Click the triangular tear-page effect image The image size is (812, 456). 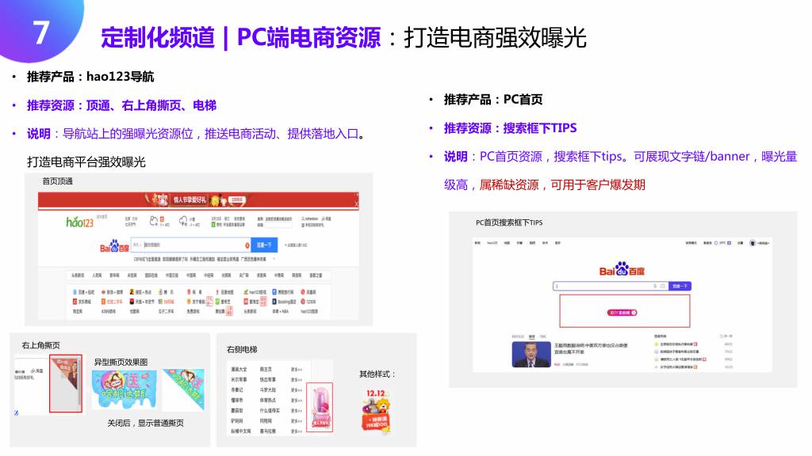(184, 389)
